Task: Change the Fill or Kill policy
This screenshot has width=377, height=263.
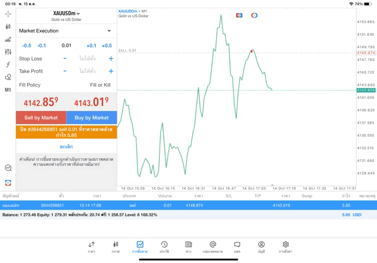Action: [x=100, y=85]
